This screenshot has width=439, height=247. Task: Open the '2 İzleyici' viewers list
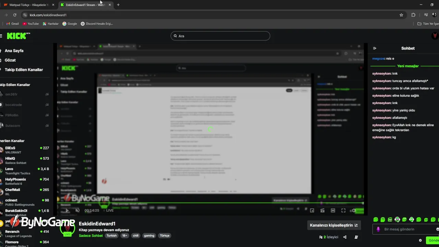(x=329, y=237)
